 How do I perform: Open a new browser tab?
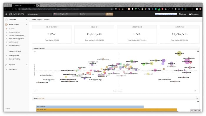(x=39, y=5)
